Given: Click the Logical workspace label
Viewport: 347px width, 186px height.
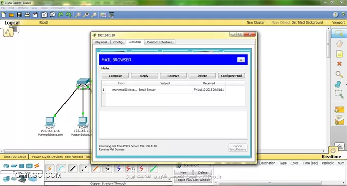Looking at the screenshot, I should [x=12, y=22].
